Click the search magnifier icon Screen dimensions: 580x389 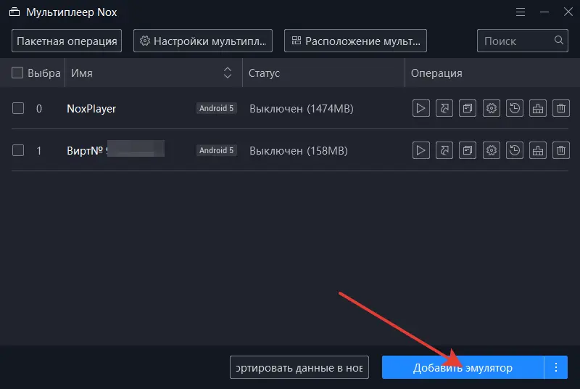pos(559,40)
